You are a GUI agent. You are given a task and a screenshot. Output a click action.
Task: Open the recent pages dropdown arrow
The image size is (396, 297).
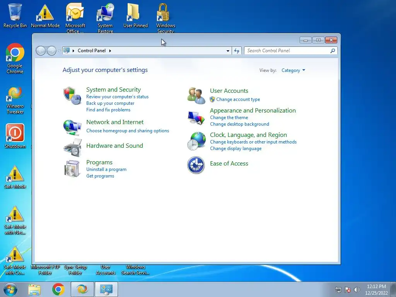point(59,51)
